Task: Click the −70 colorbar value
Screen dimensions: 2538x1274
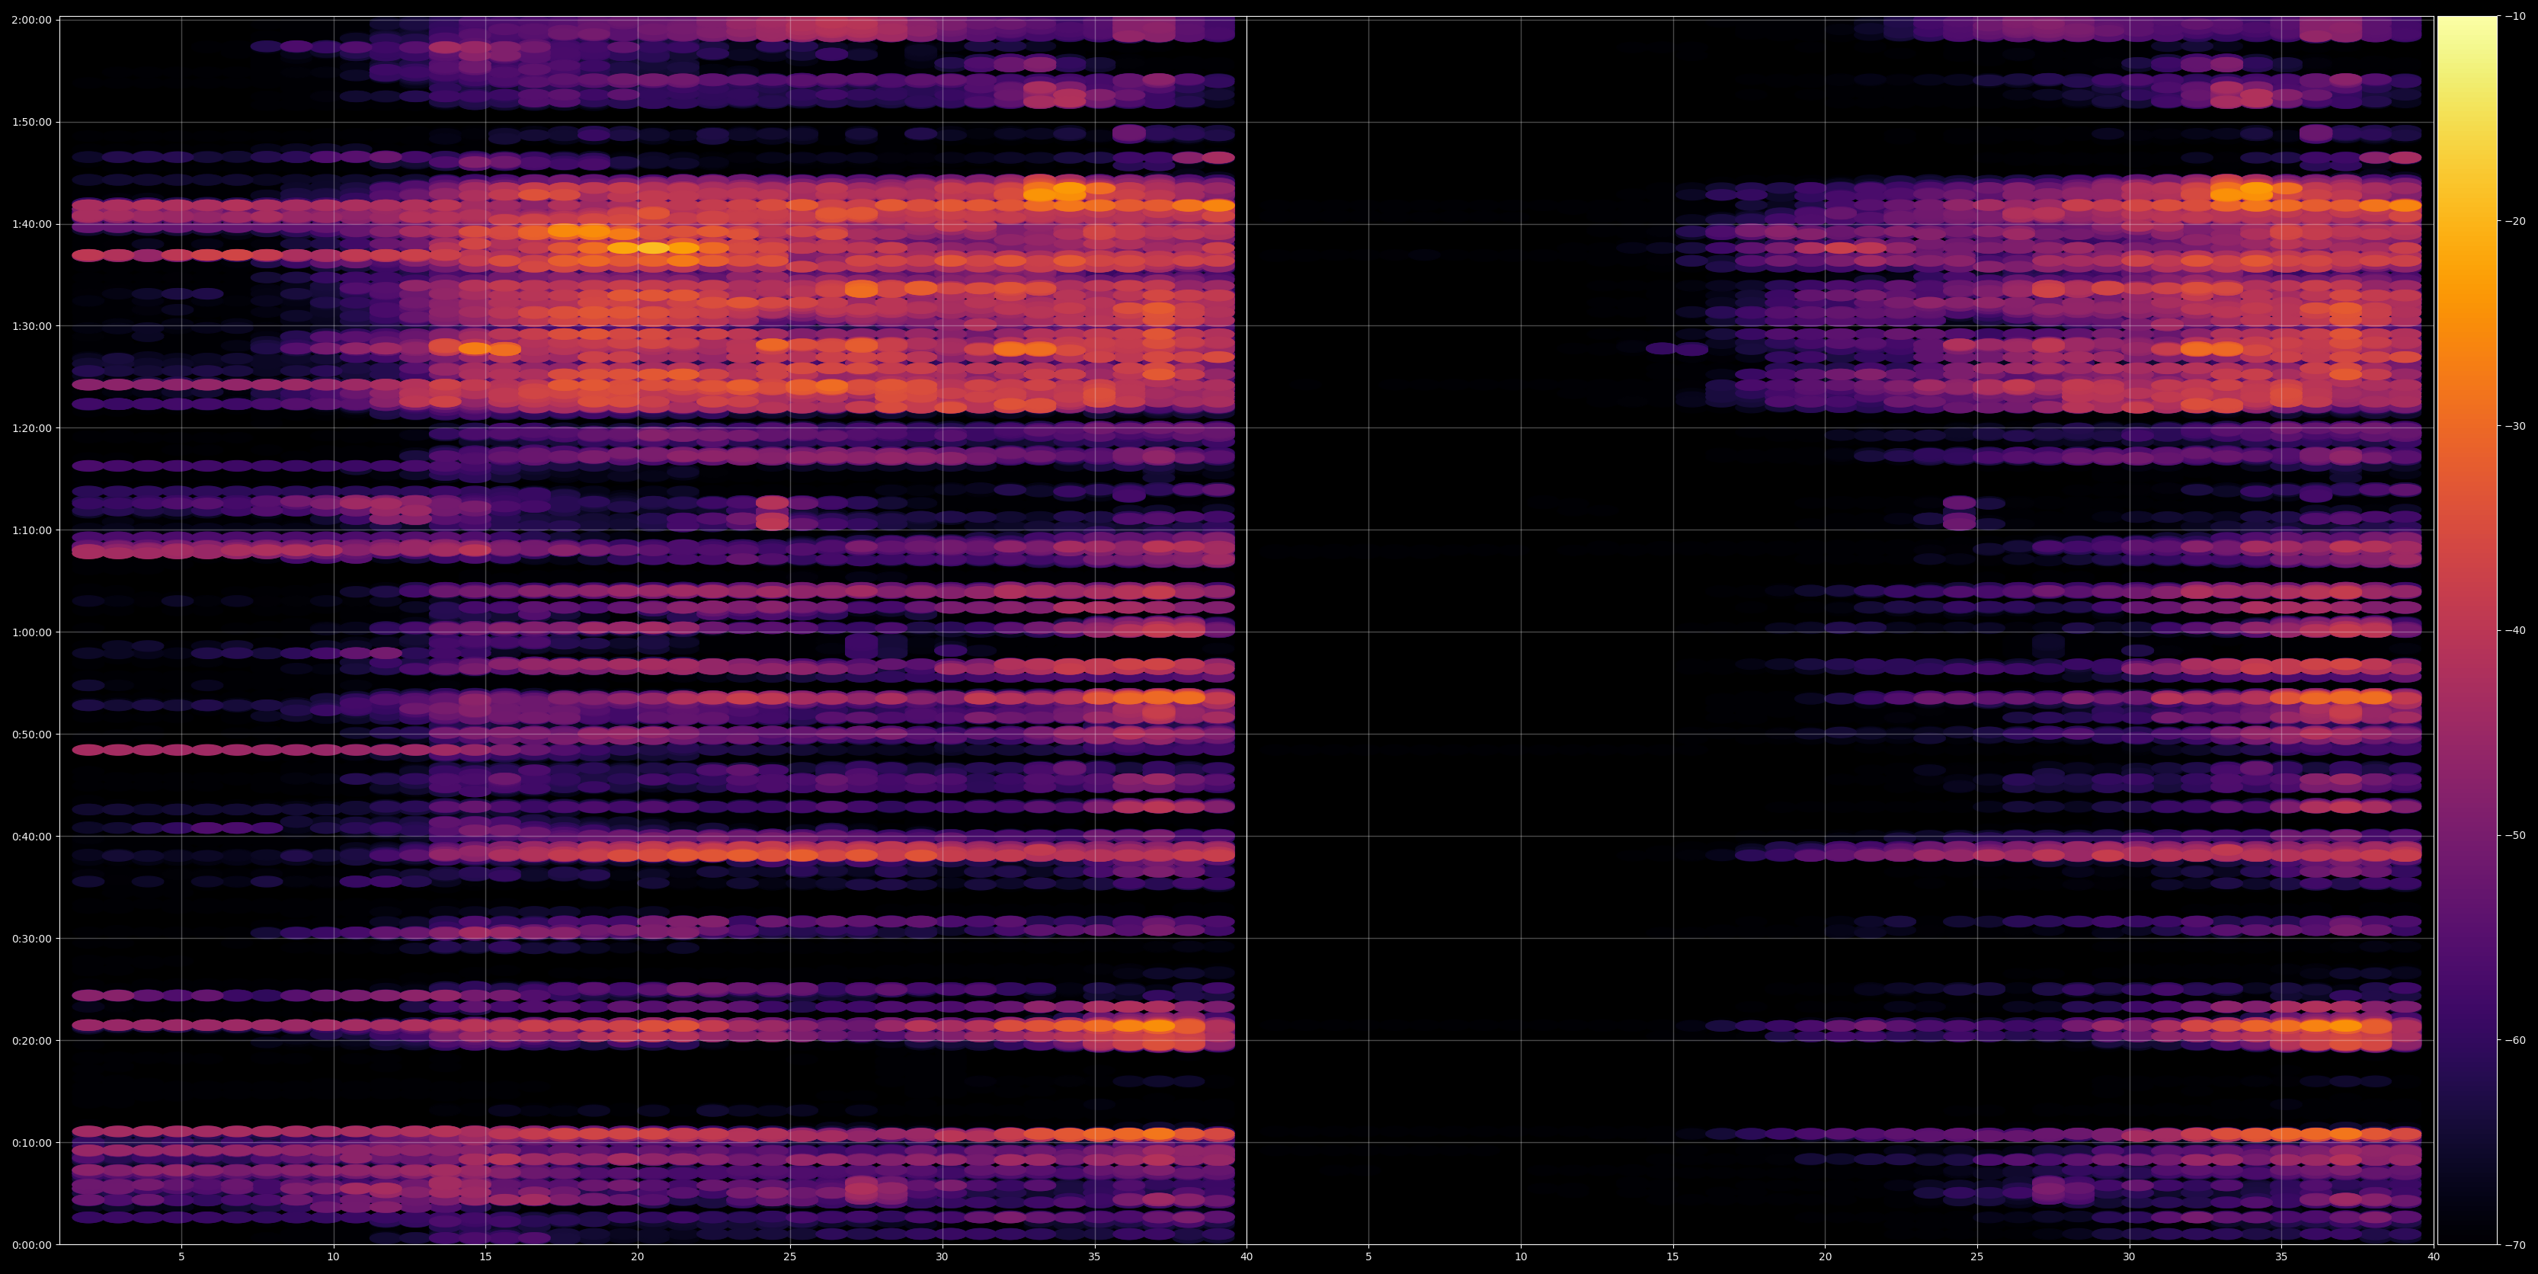Action: 2515,1245
